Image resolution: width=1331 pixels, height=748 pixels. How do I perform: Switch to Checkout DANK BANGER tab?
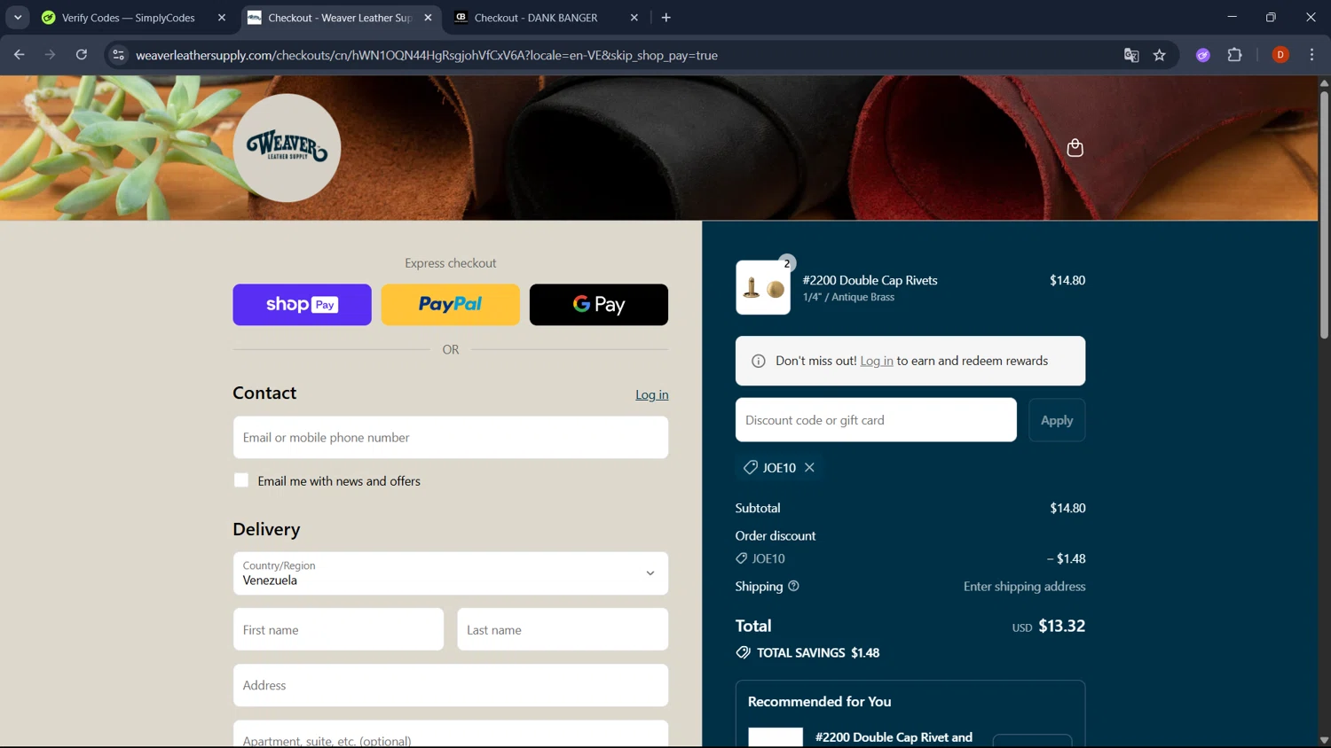(536, 18)
